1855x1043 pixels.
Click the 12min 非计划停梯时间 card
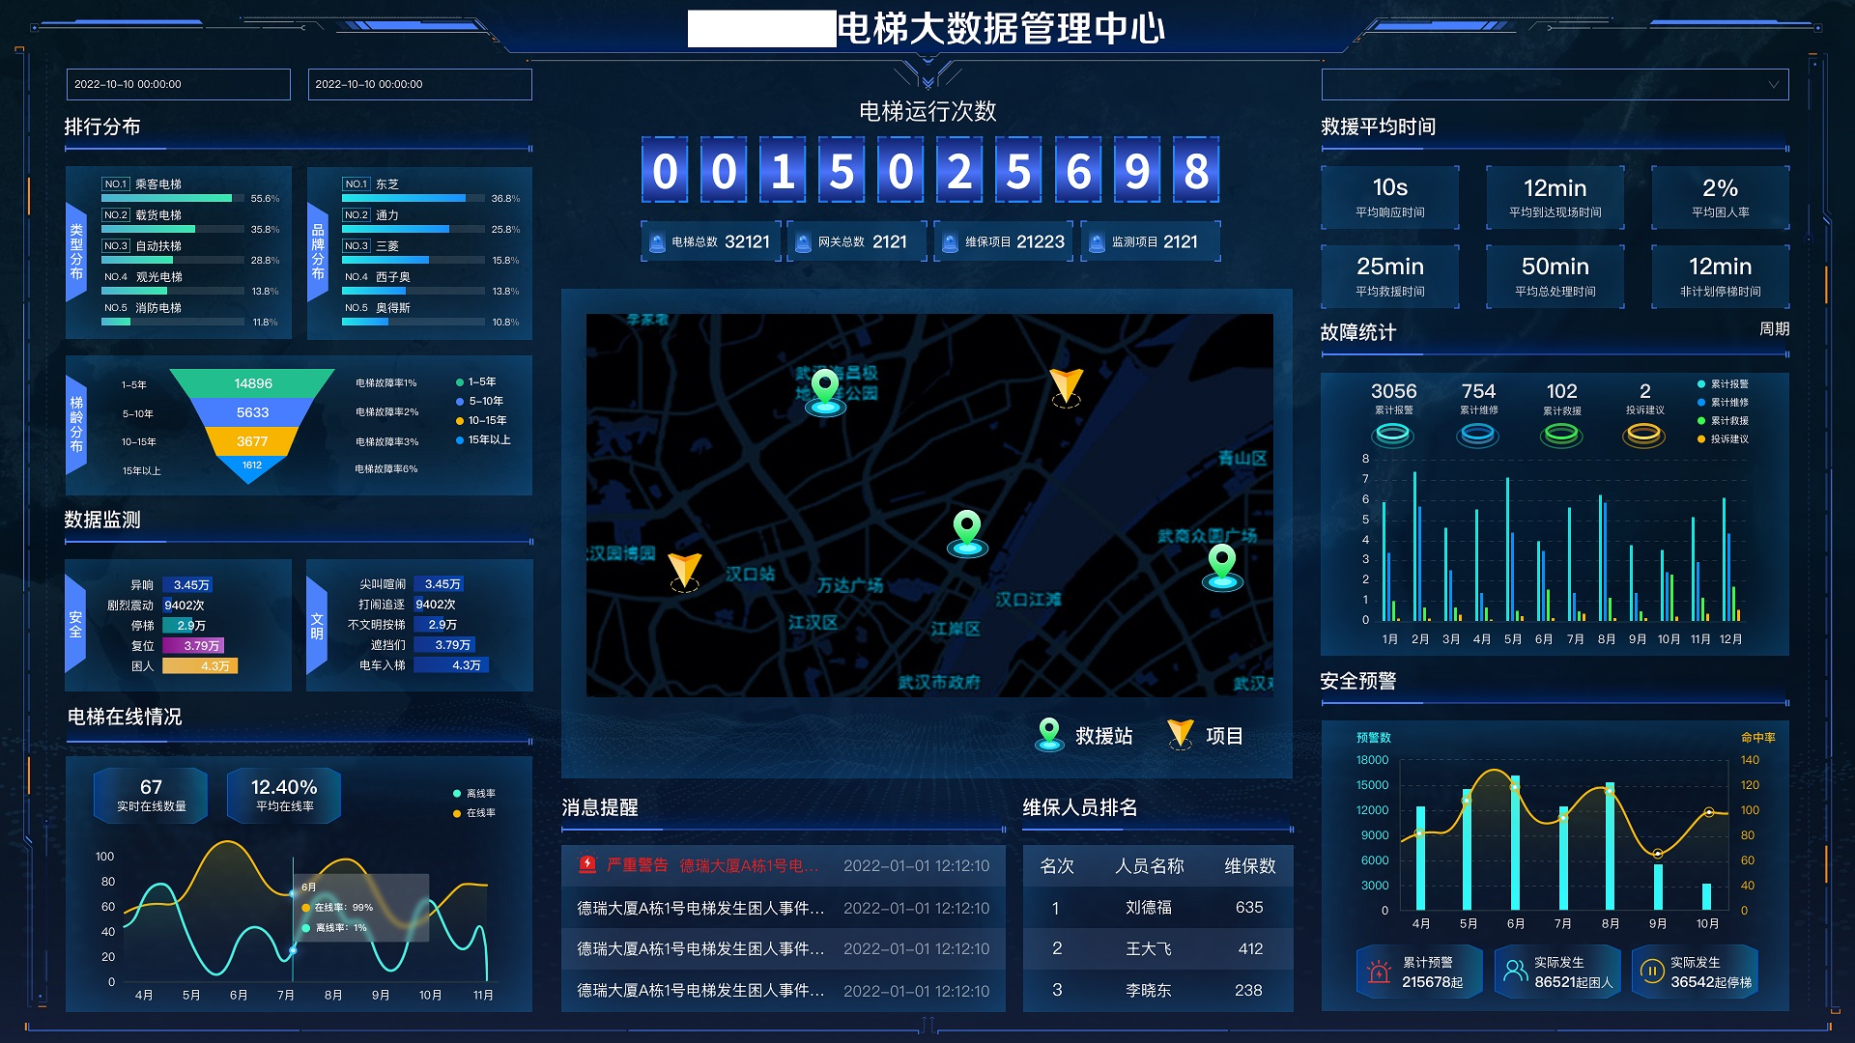(x=1720, y=276)
